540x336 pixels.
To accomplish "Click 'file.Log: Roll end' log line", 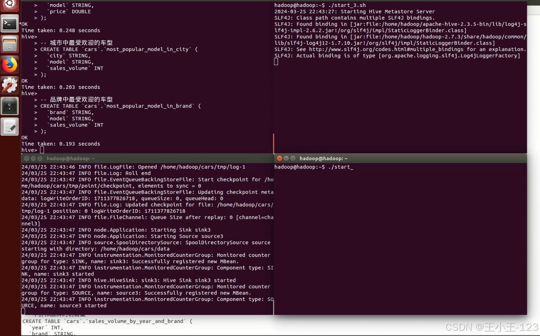I will point(86,173).
